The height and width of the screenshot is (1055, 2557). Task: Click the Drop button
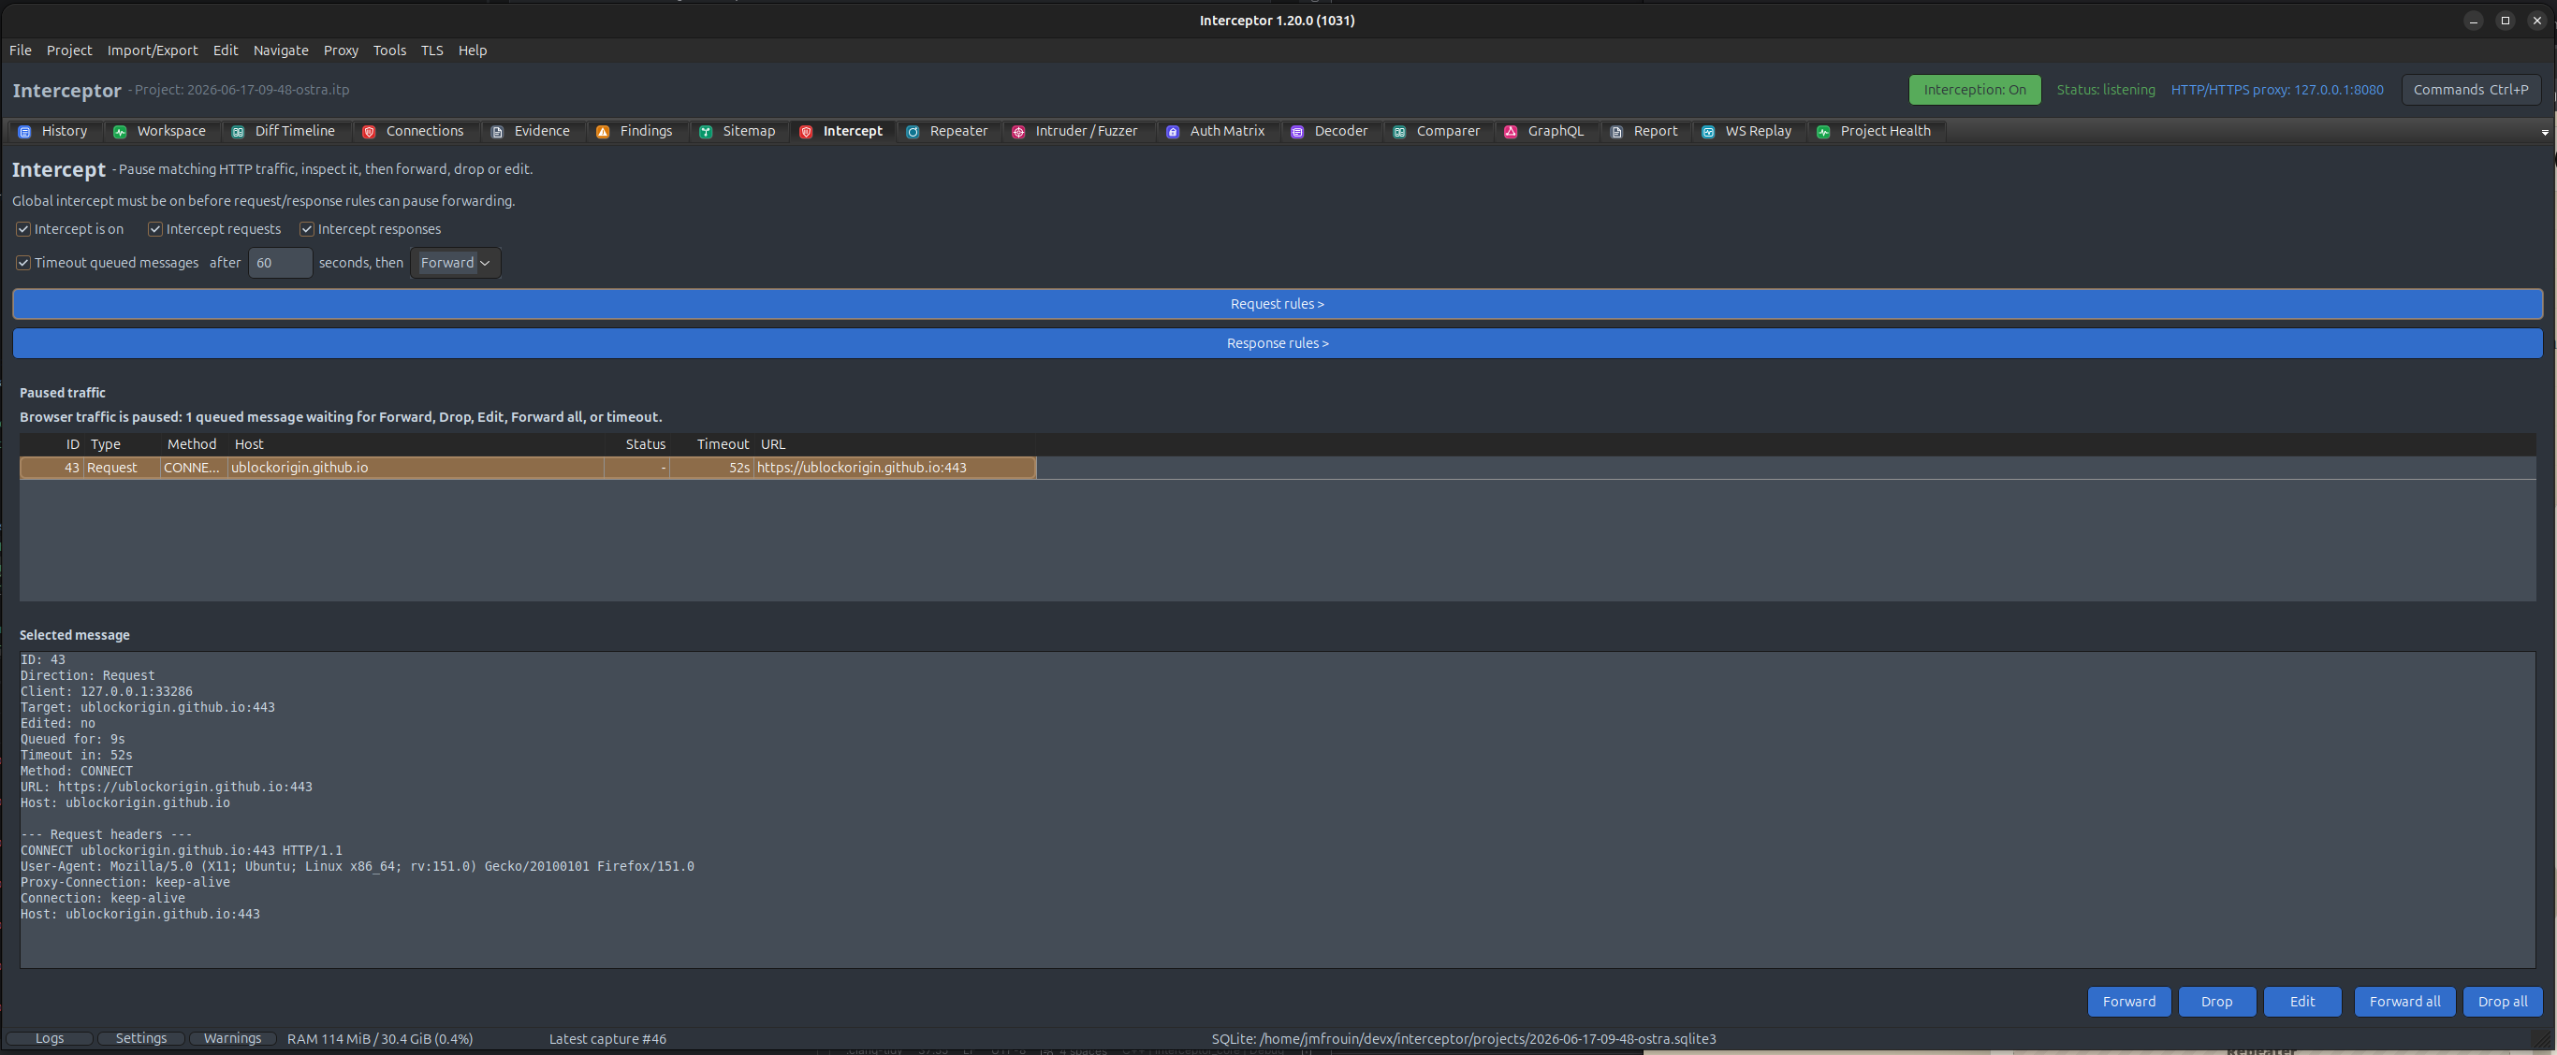[x=2216, y=1002]
